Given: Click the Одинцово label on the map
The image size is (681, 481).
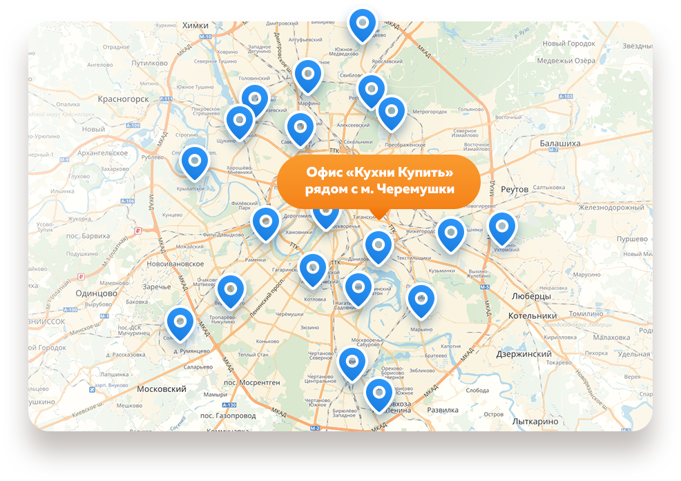Looking at the screenshot, I should pos(97,293).
